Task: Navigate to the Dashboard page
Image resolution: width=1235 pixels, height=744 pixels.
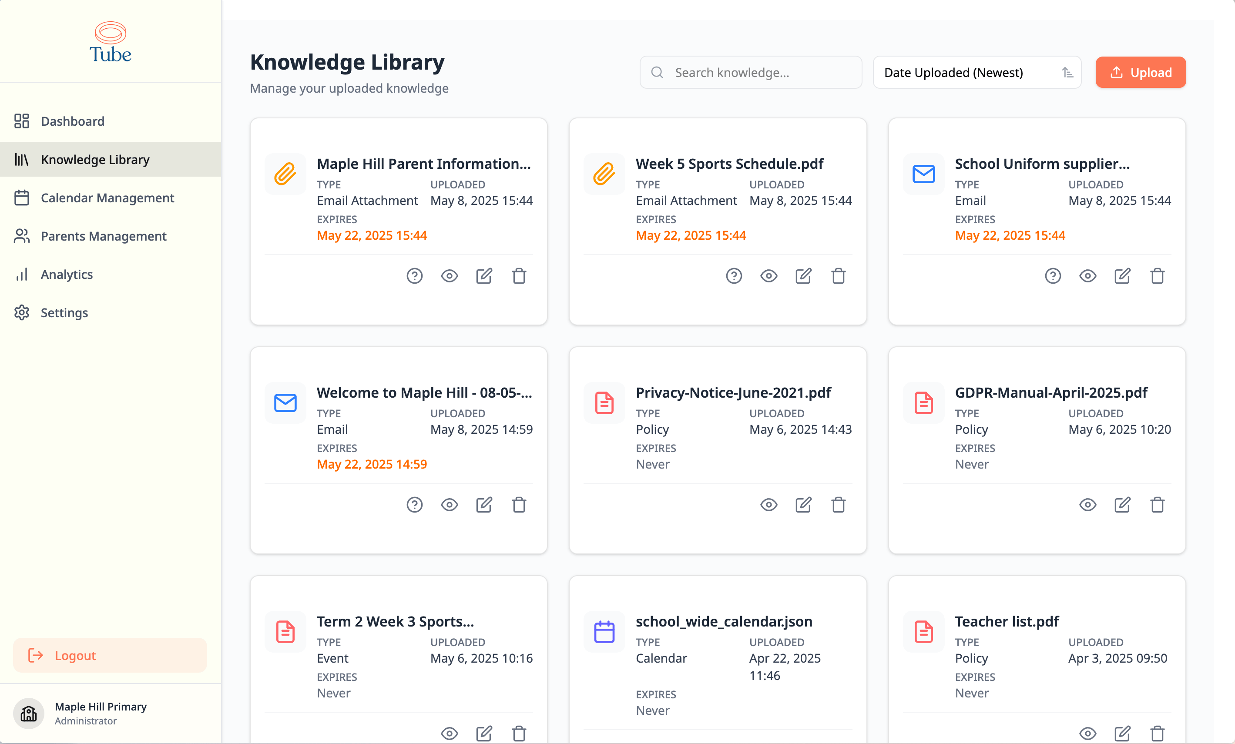Action: (72, 121)
